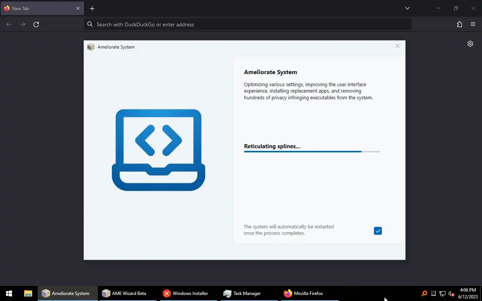482x301 pixels.
Task: Close the Ameliorate System dialog
Action: 397,46
